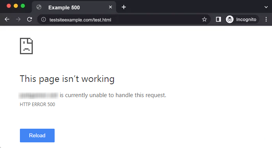Click the blurred hostname in error message

[39, 95]
